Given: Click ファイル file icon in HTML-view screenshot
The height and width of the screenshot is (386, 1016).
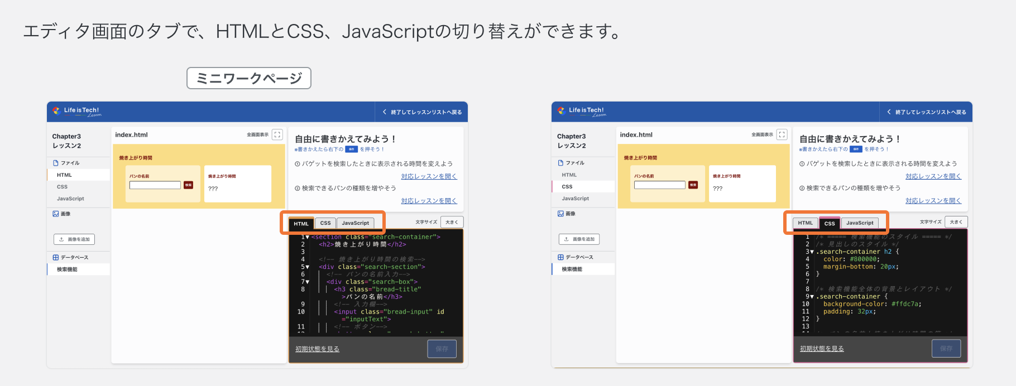Looking at the screenshot, I should pyautogui.click(x=56, y=163).
